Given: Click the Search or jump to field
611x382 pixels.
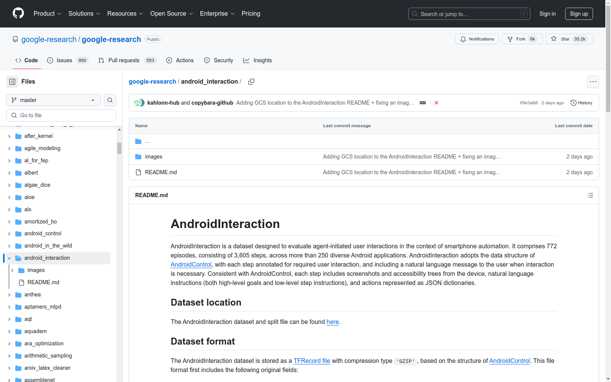Looking at the screenshot, I should 469,14.
